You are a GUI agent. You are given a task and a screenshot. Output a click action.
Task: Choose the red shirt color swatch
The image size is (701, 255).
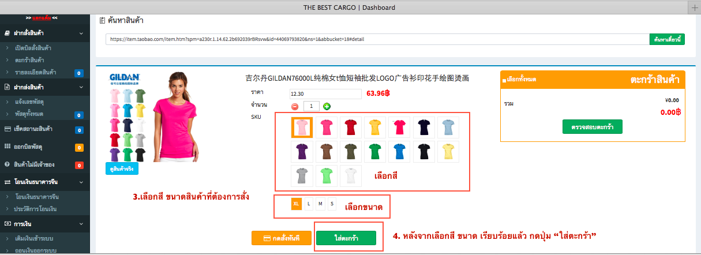click(350, 127)
